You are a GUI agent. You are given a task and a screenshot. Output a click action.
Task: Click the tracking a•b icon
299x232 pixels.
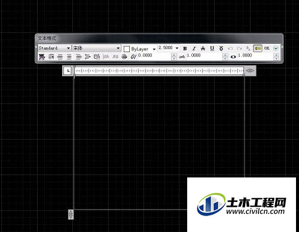[x=182, y=57]
